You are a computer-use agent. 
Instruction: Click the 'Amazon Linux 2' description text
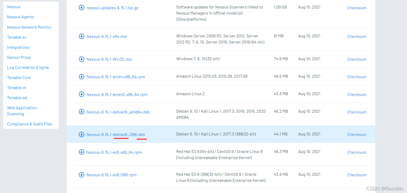190,94
